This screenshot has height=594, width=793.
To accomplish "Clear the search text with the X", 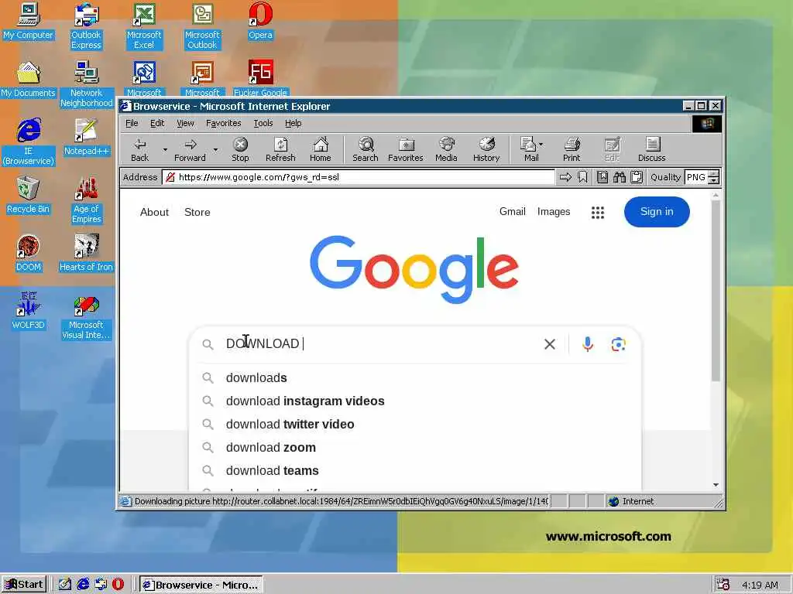I will point(550,344).
